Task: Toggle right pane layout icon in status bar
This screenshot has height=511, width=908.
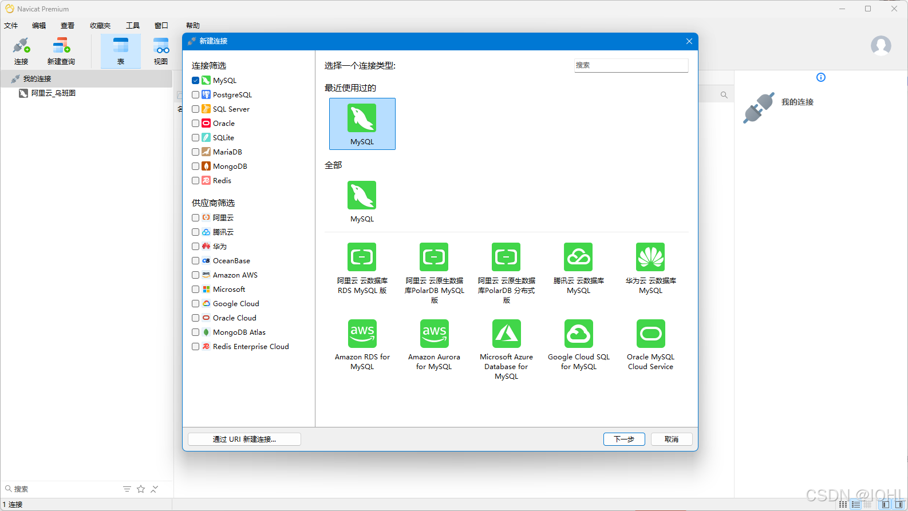Action: point(899,505)
